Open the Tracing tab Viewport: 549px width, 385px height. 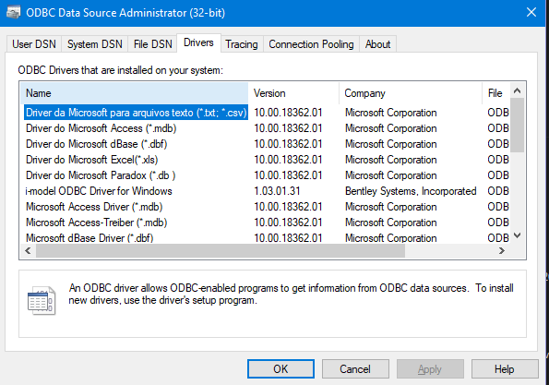tap(241, 44)
